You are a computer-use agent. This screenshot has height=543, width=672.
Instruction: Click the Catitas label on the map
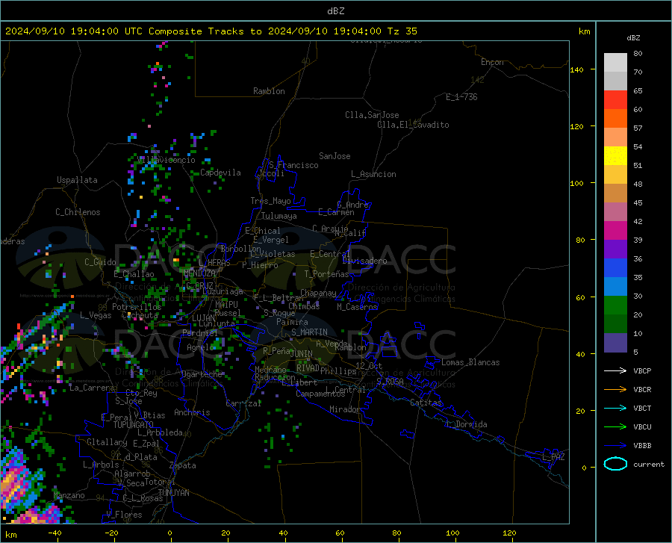click(x=426, y=403)
